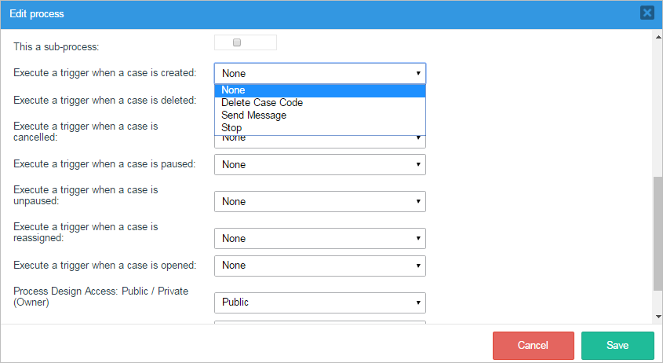Click the scroll up arrow
The image size is (663, 363).
pyautogui.click(x=658, y=37)
